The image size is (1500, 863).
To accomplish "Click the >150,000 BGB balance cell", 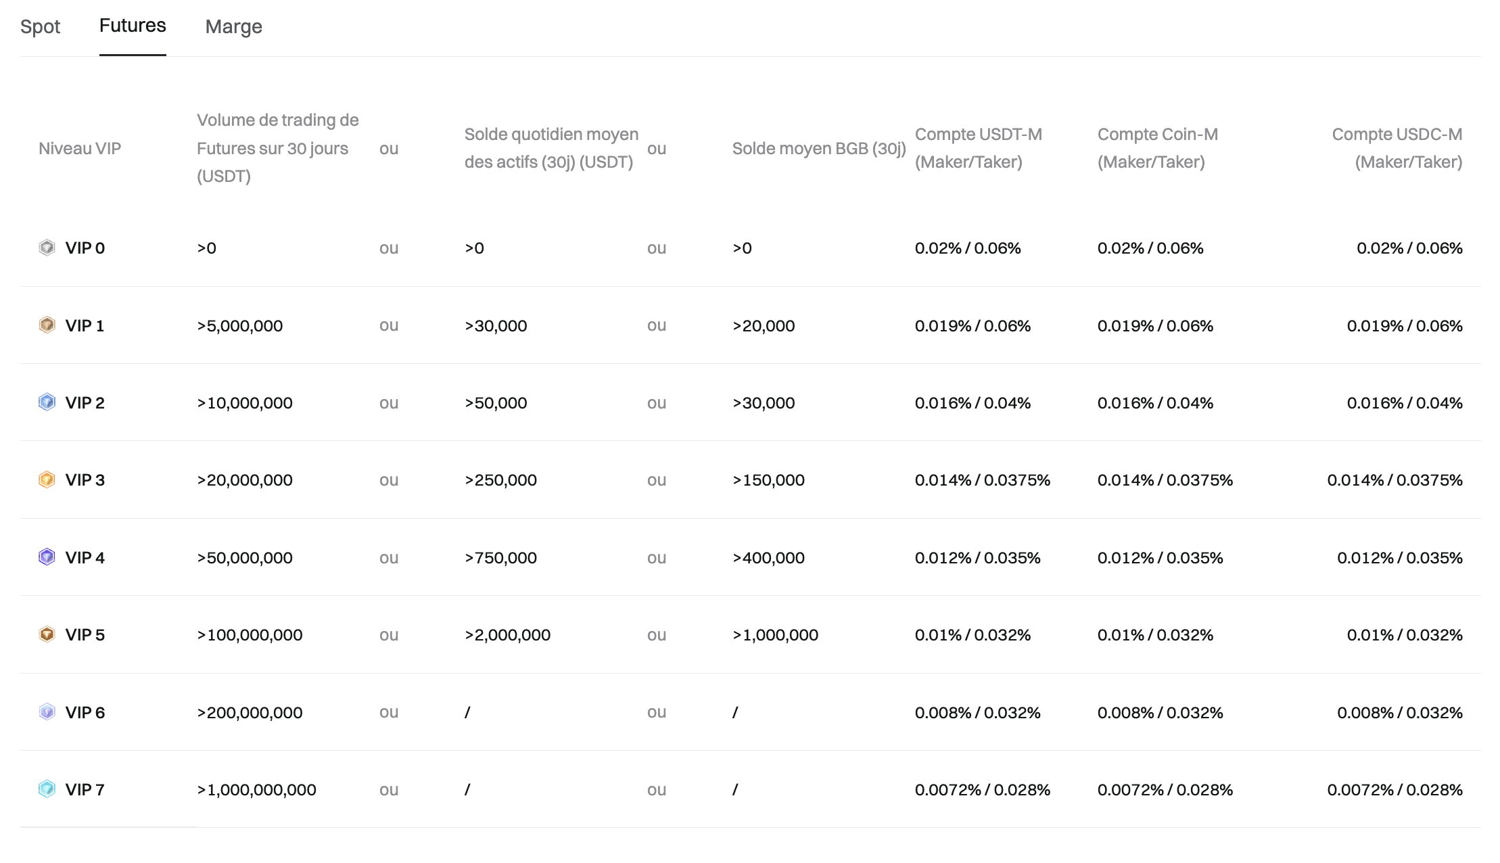I will [768, 480].
